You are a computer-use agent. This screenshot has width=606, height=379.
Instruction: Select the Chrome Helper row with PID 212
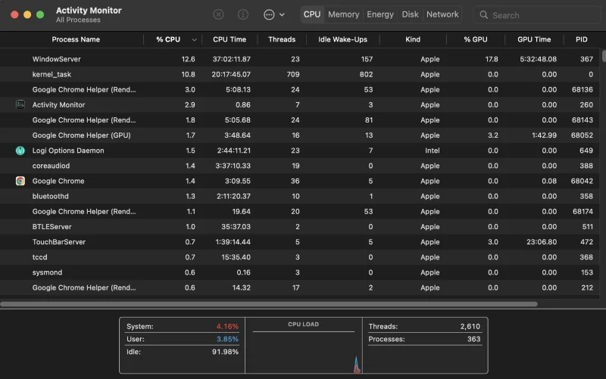pos(300,287)
